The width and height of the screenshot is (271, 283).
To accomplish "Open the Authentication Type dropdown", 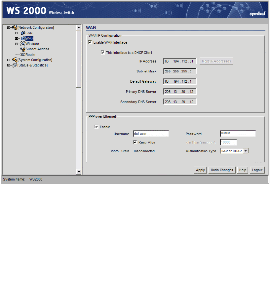I will click(246, 151).
